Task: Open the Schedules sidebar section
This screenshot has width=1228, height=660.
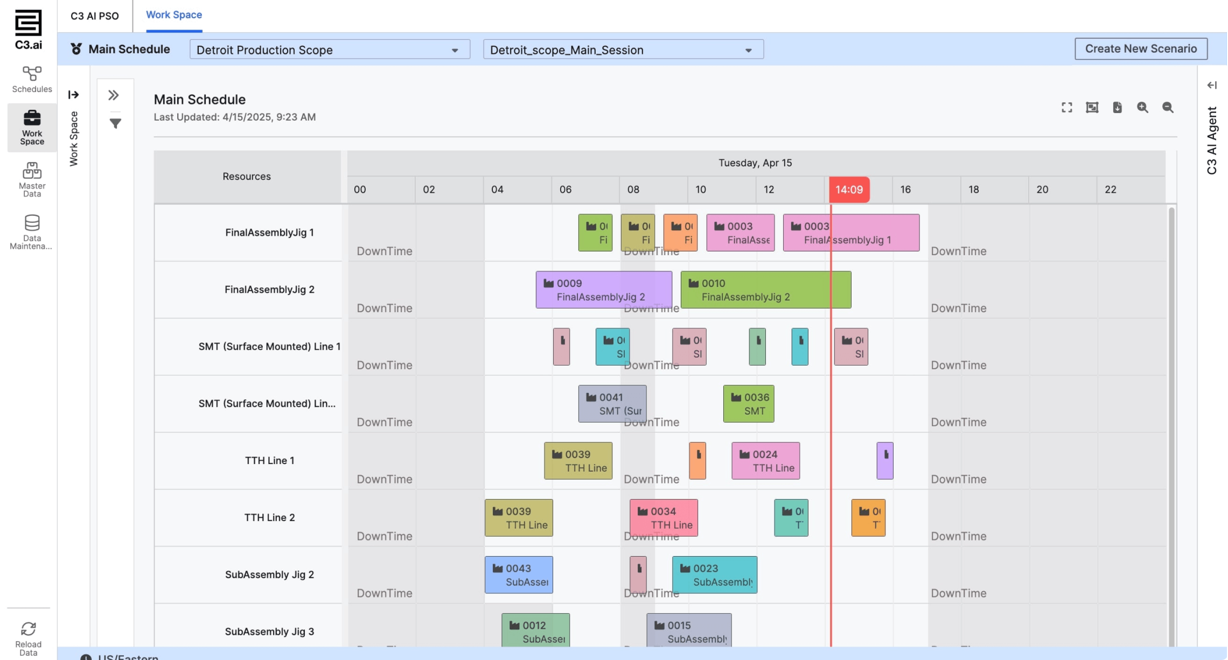Action: [32, 79]
